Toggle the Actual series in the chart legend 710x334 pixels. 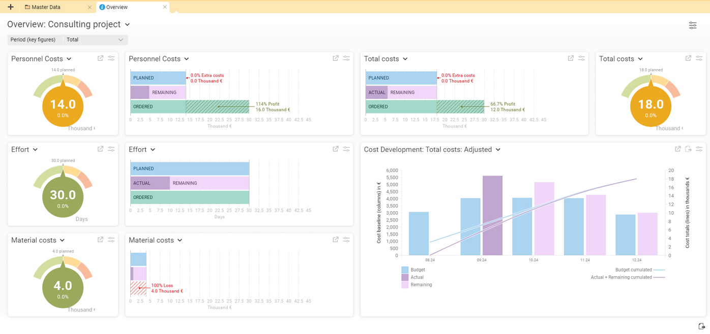(x=416, y=277)
